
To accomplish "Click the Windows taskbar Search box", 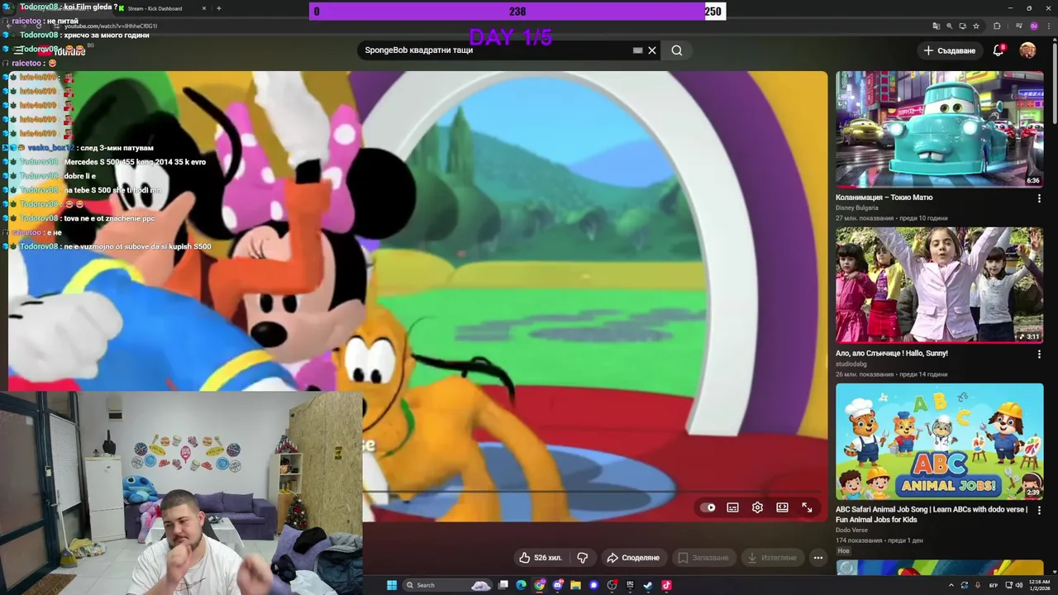I will coord(448,585).
